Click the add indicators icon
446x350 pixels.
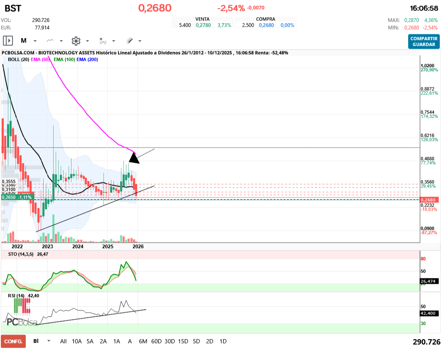coord(103,41)
